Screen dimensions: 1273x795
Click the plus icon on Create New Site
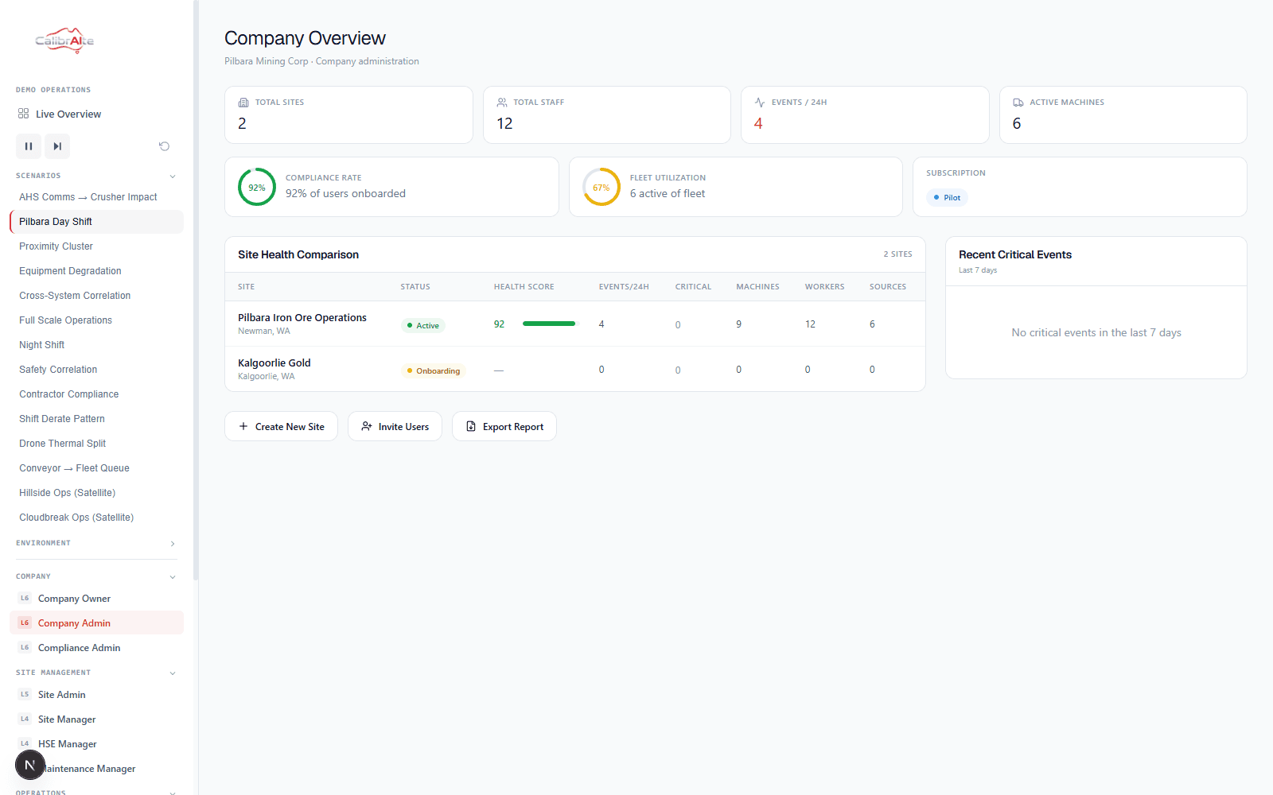243,426
